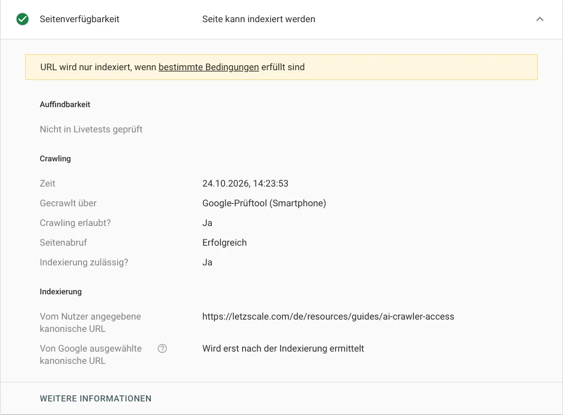Click 'Vom Nutzer angegebene kanonische URL' label
The image size is (563, 415).
click(x=91, y=323)
